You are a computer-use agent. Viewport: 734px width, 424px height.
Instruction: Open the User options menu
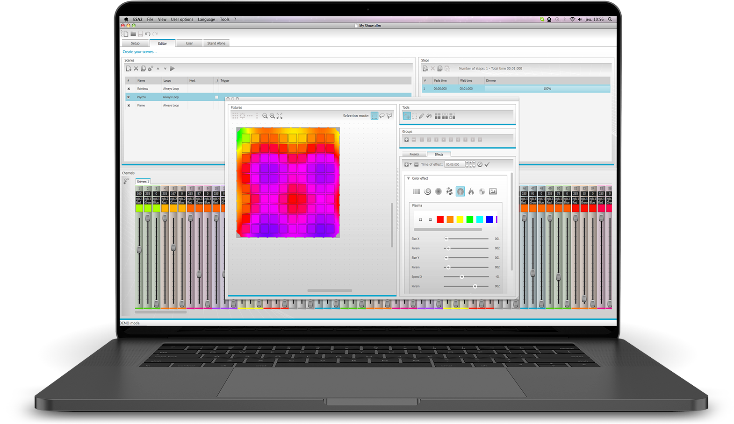coord(182,20)
